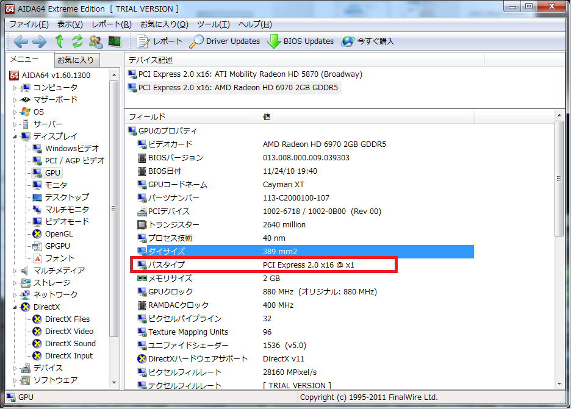Open the ファイル menu
This screenshot has width=571, height=409.
(x=29, y=24)
